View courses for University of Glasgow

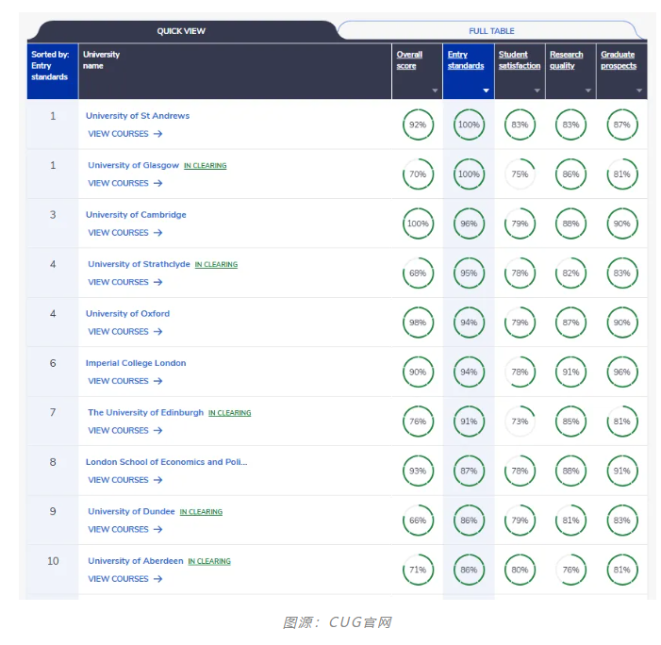[x=125, y=183]
